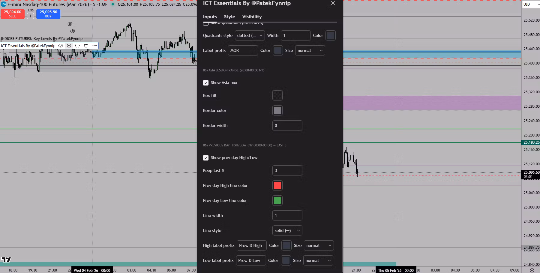Pick Prev day High line color swatch
The width and height of the screenshot is (540, 273).
pyautogui.click(x=277, y=185)
